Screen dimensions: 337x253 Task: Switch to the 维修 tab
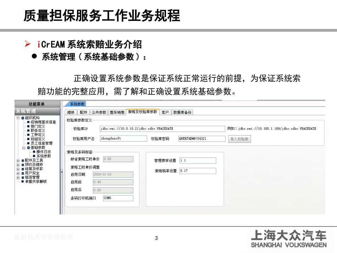click(71, 112)
